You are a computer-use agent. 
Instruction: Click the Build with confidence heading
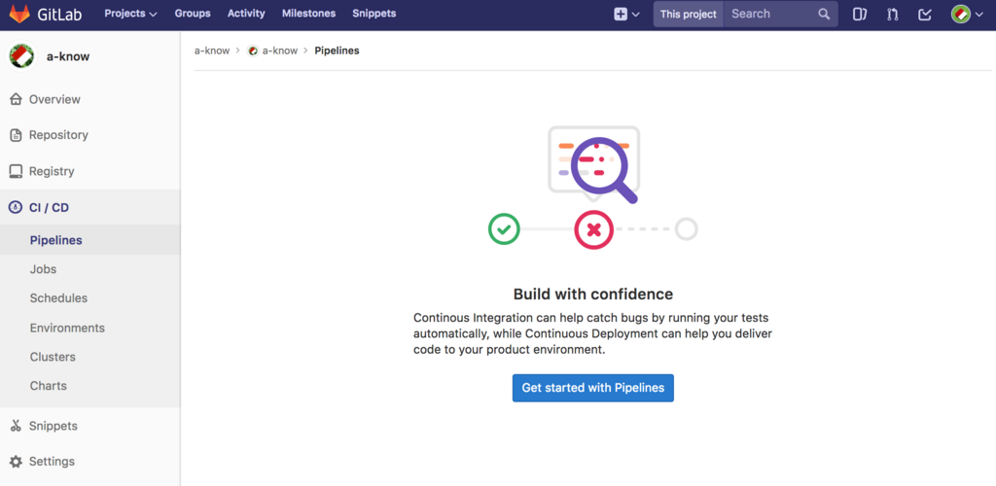[593, 295]
